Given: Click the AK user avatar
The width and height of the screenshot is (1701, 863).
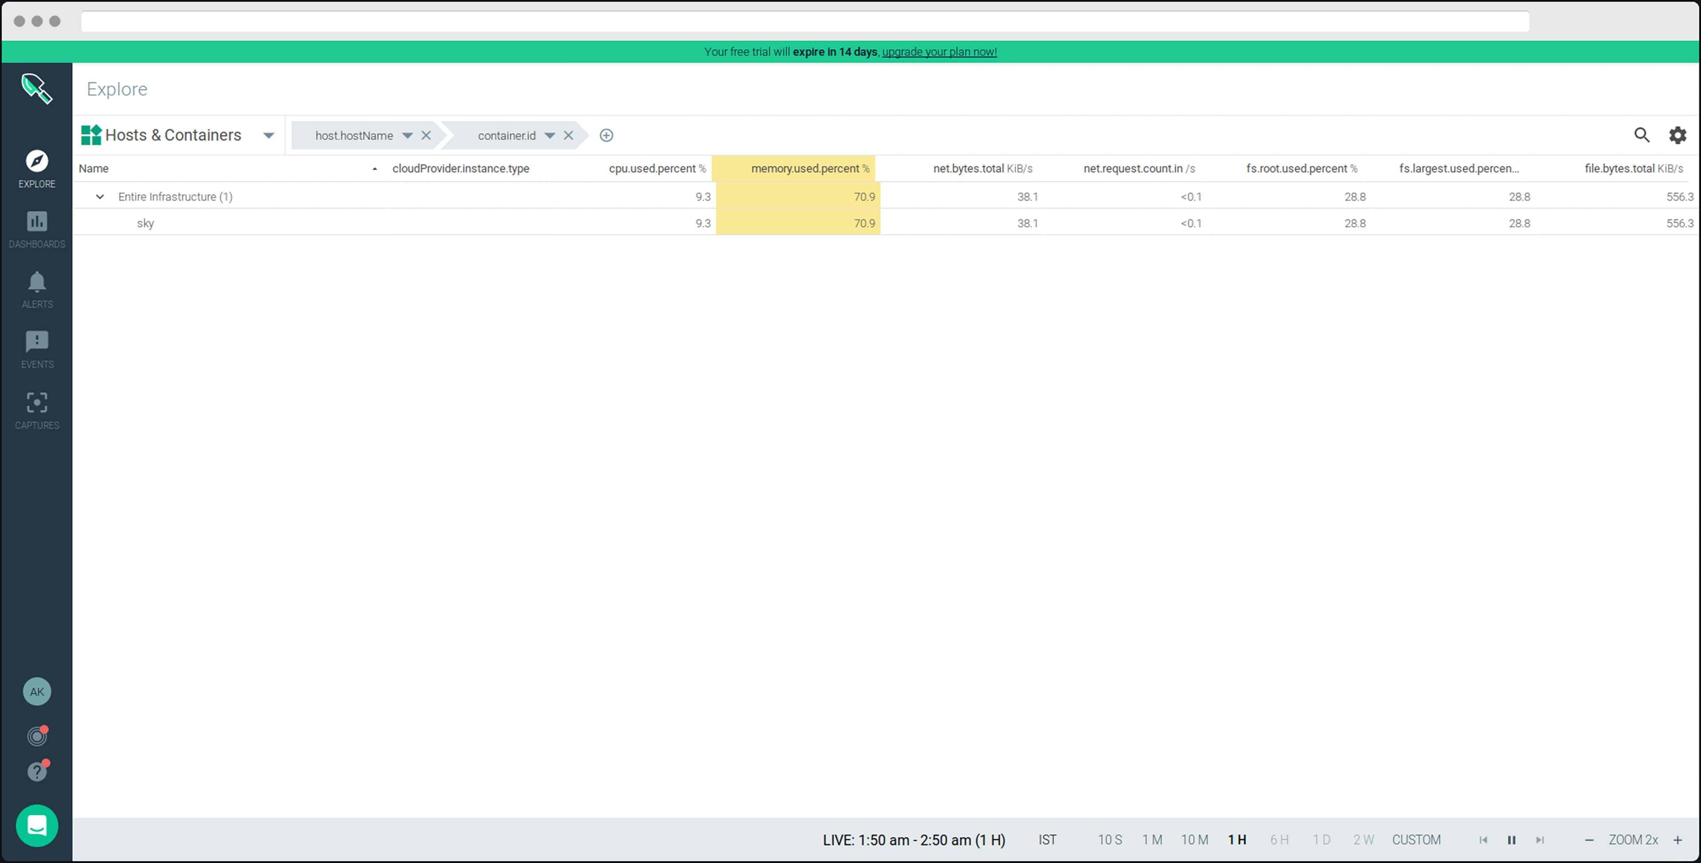Looking at the screenshot, I should (x=37, y=691).
